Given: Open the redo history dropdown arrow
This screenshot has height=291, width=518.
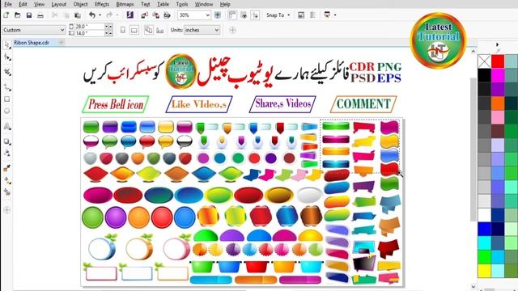Looking at the screenshot, I should pos(117,15).
